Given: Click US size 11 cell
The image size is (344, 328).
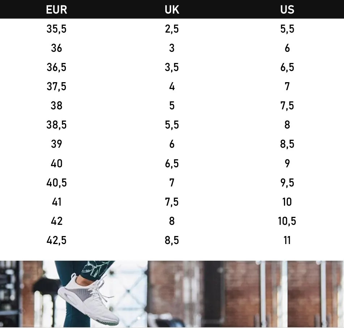Looking at the screenshot, I should coord(287,240).
